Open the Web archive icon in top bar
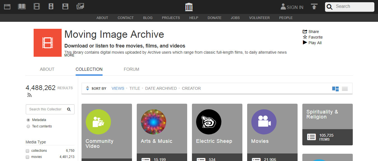378x161 pixels. [x=7, y=6]
